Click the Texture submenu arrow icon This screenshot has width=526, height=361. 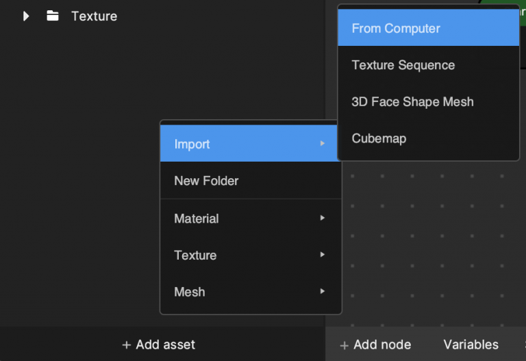coord(323,255)
